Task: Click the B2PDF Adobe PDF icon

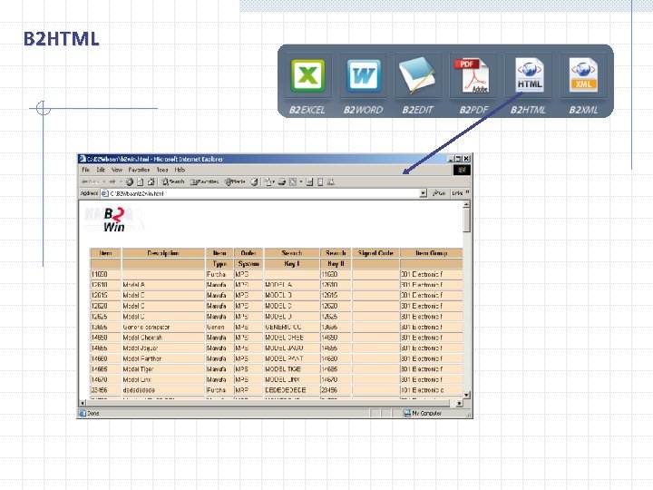Action: (x=473, y=75)
